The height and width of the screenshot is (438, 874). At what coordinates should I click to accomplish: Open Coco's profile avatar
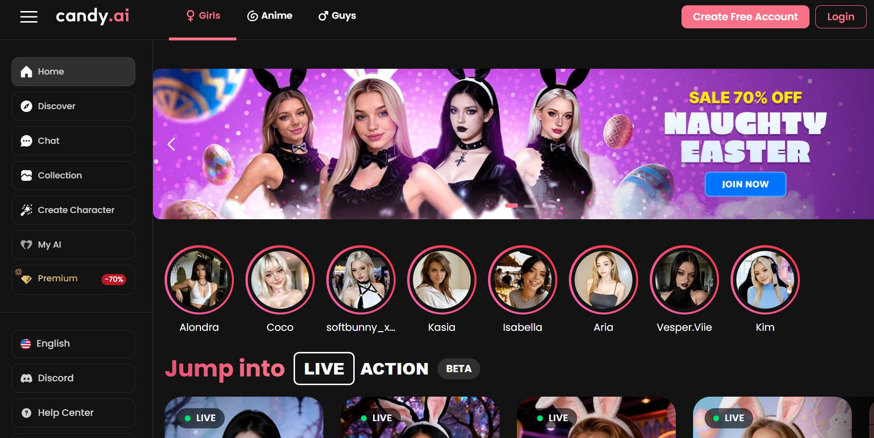click(x=280, y=280)
